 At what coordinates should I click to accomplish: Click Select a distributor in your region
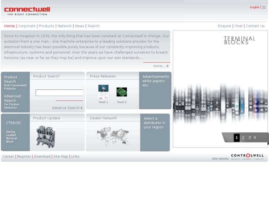(x=154, y=123)
